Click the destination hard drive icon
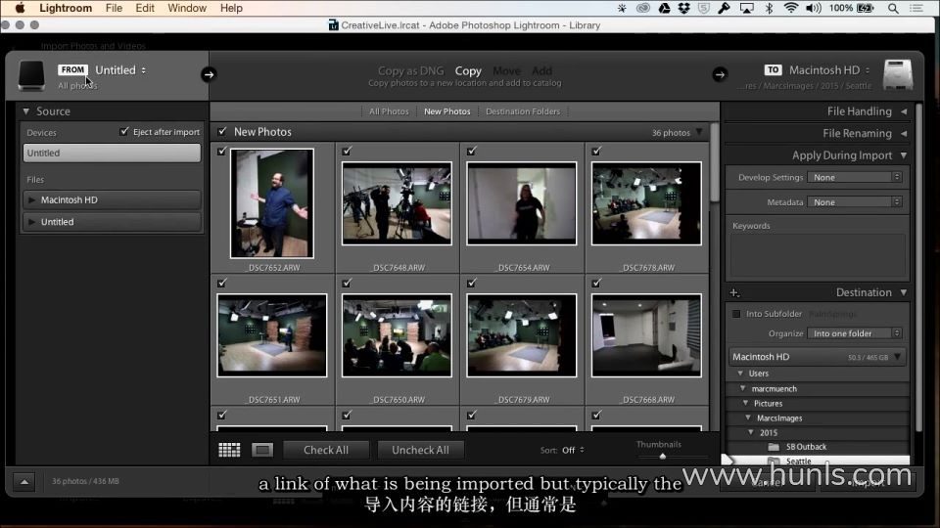The height and width of the screenshot is (528, 940). (x=898, y=75)
